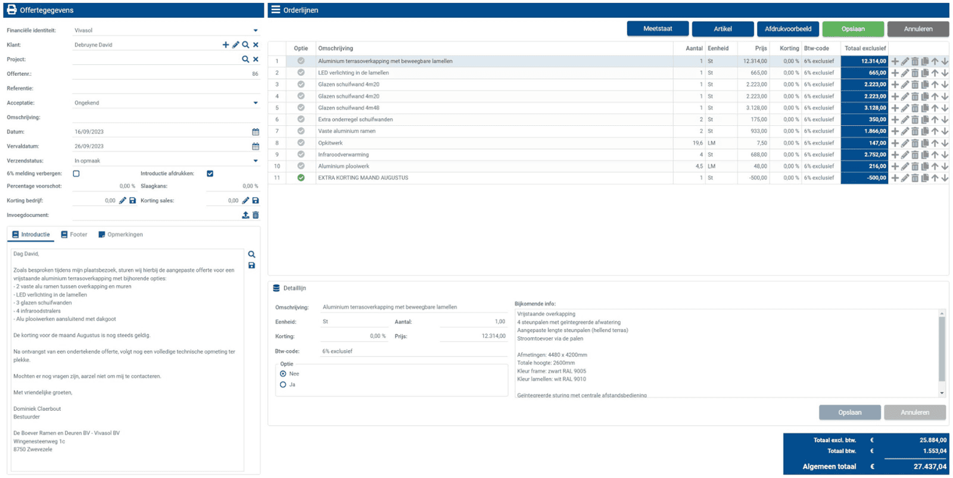The image size is (953, 478).
Task: Save Korting sales value
Action: 256,200
